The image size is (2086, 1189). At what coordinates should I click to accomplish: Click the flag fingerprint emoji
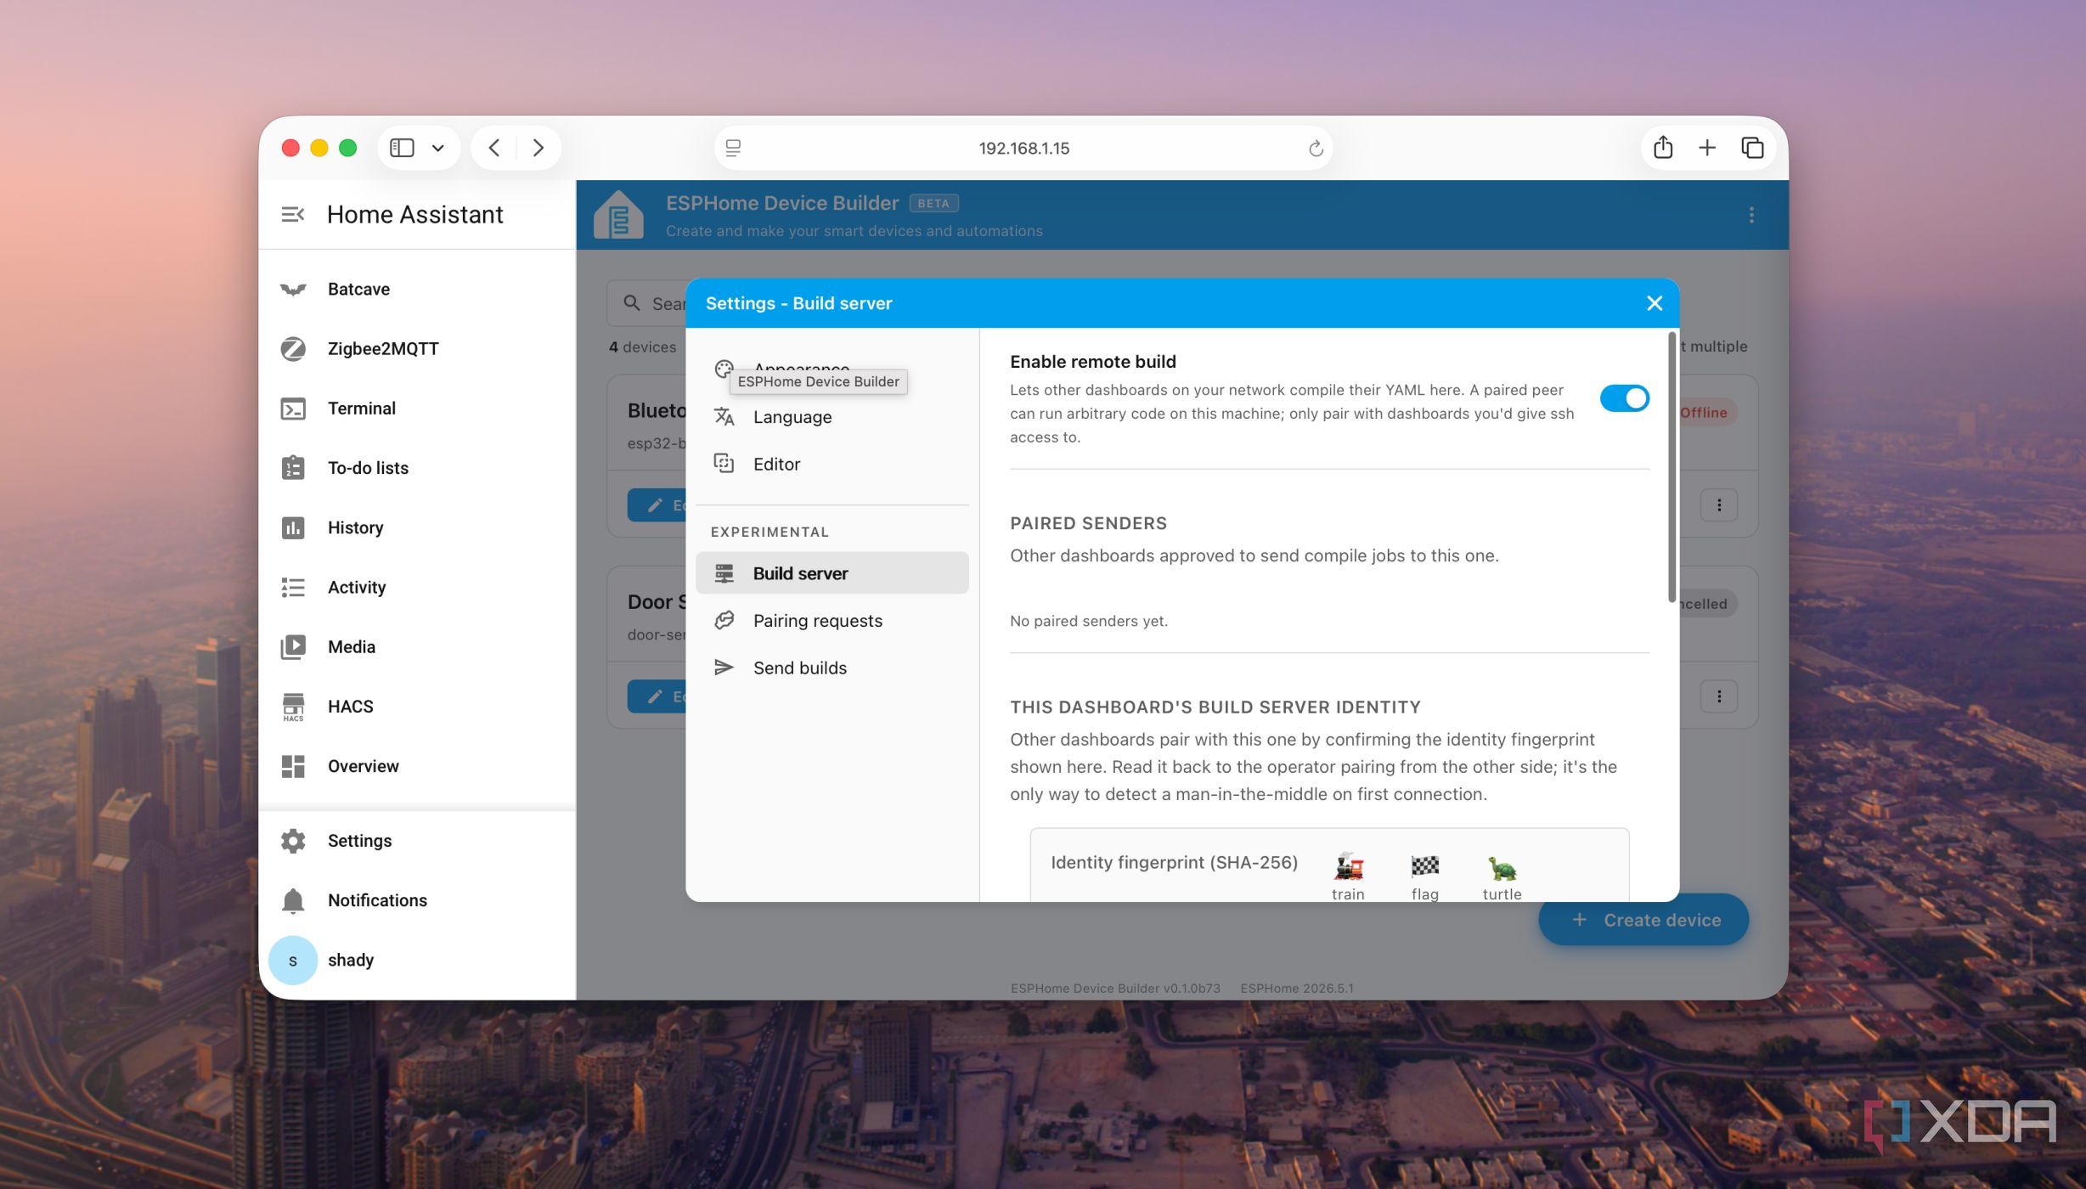click(1425, 867)
